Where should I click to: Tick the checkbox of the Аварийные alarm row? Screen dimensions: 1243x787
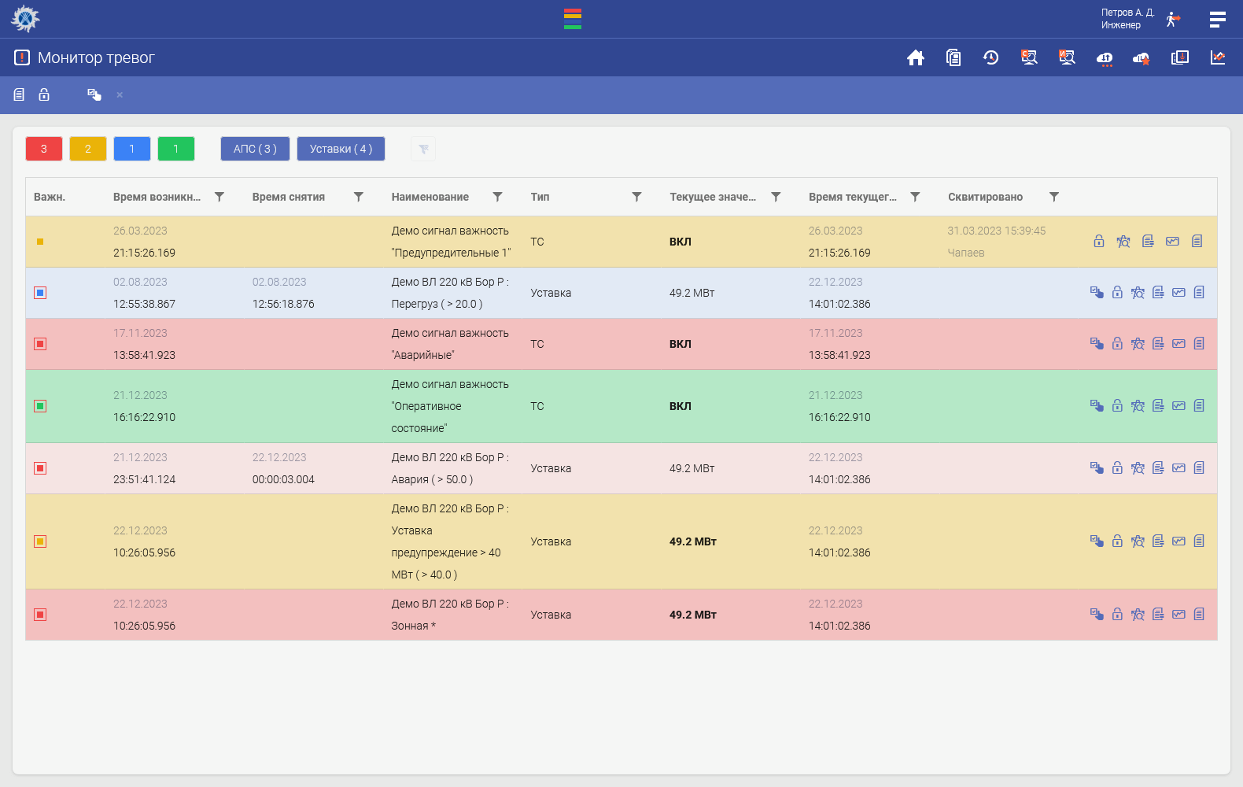coord(41,344)
